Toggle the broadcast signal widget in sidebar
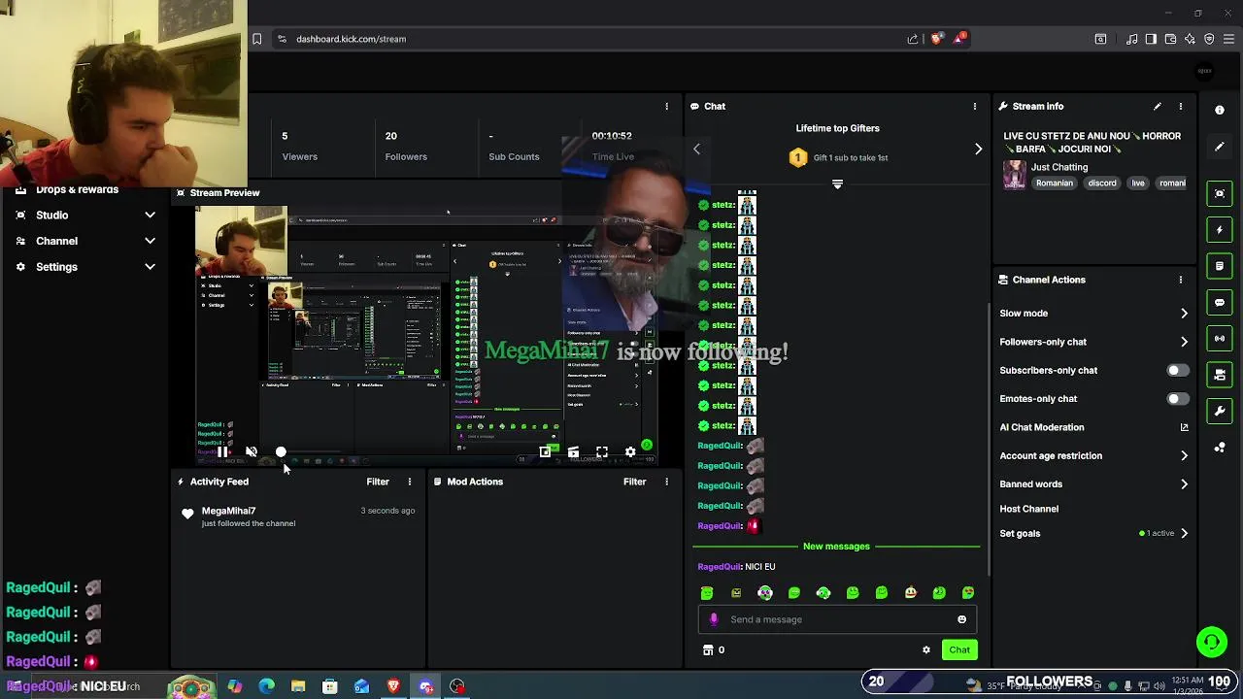This screenshot has height=699, width=1243. [1220, 339]
